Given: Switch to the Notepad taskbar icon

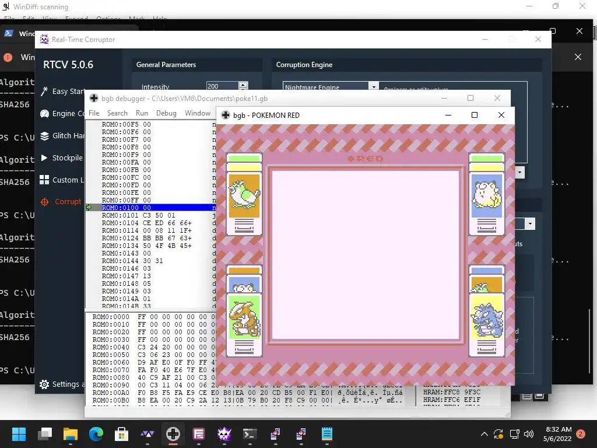Looking at the screenshot, I should click(327, 434).
